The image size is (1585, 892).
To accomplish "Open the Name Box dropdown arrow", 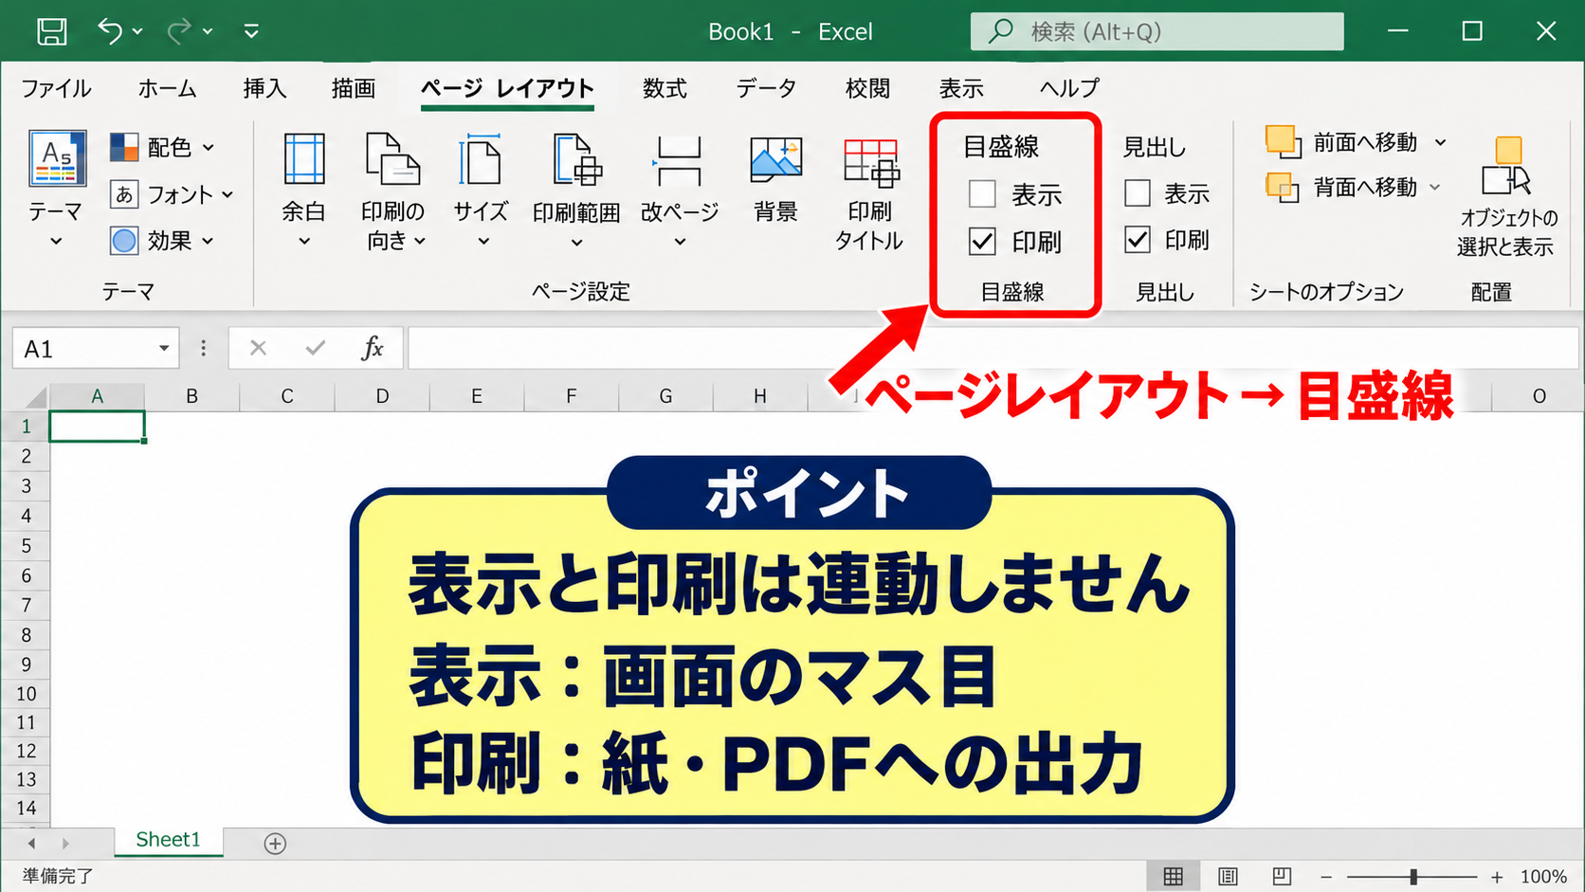I will (164, 348).
